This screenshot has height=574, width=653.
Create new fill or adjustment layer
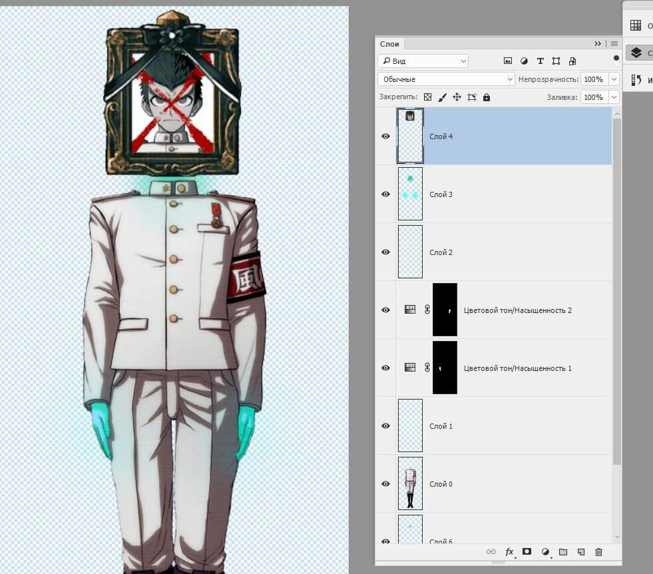click(x=545, y=552)
